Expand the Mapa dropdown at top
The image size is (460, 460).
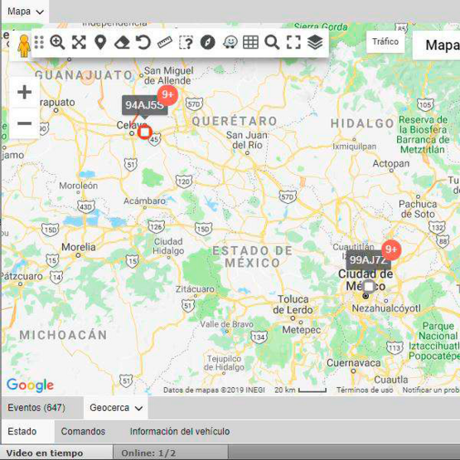pyautogui.click(x=25, y=12)
